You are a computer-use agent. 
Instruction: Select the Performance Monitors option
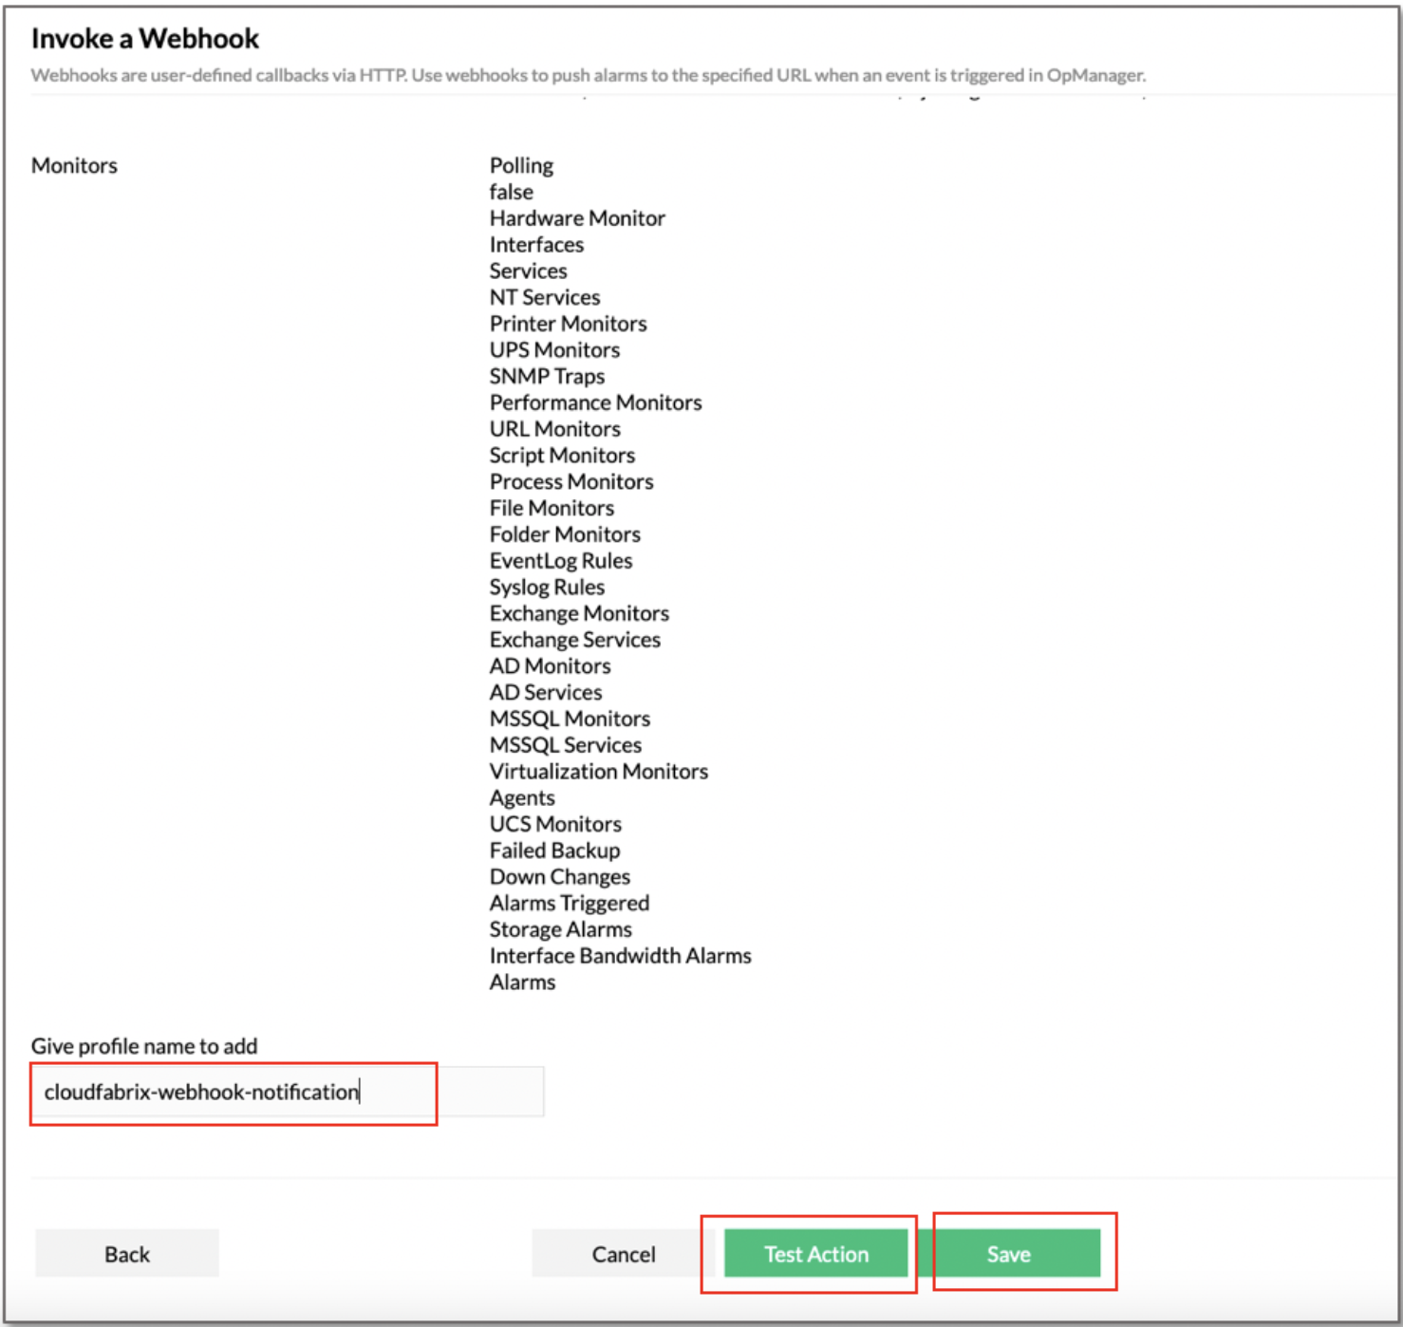[x=595, y=402]
